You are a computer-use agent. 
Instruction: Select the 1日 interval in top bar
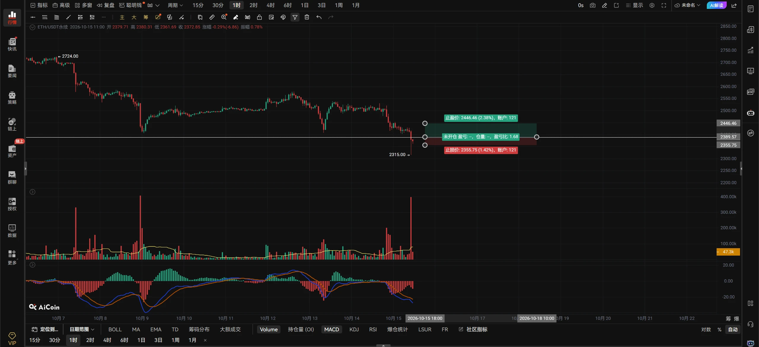tap(304, 5)
